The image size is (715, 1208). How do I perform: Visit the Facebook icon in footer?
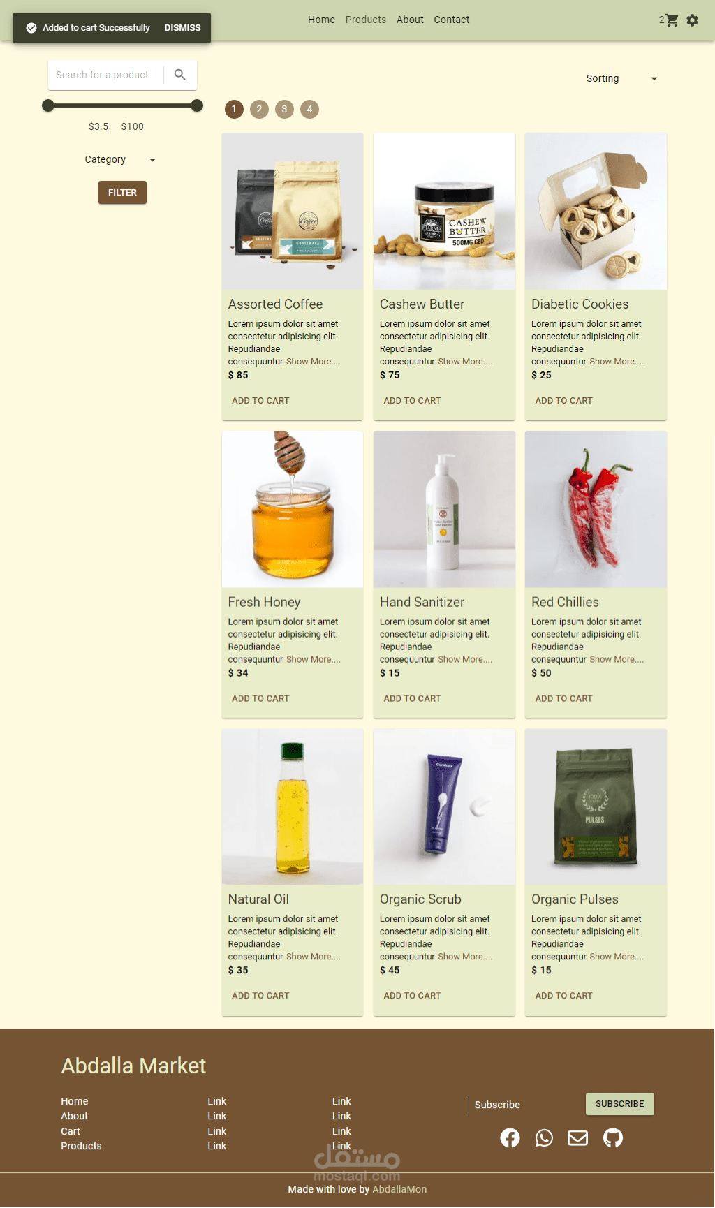coord(510,1138)
